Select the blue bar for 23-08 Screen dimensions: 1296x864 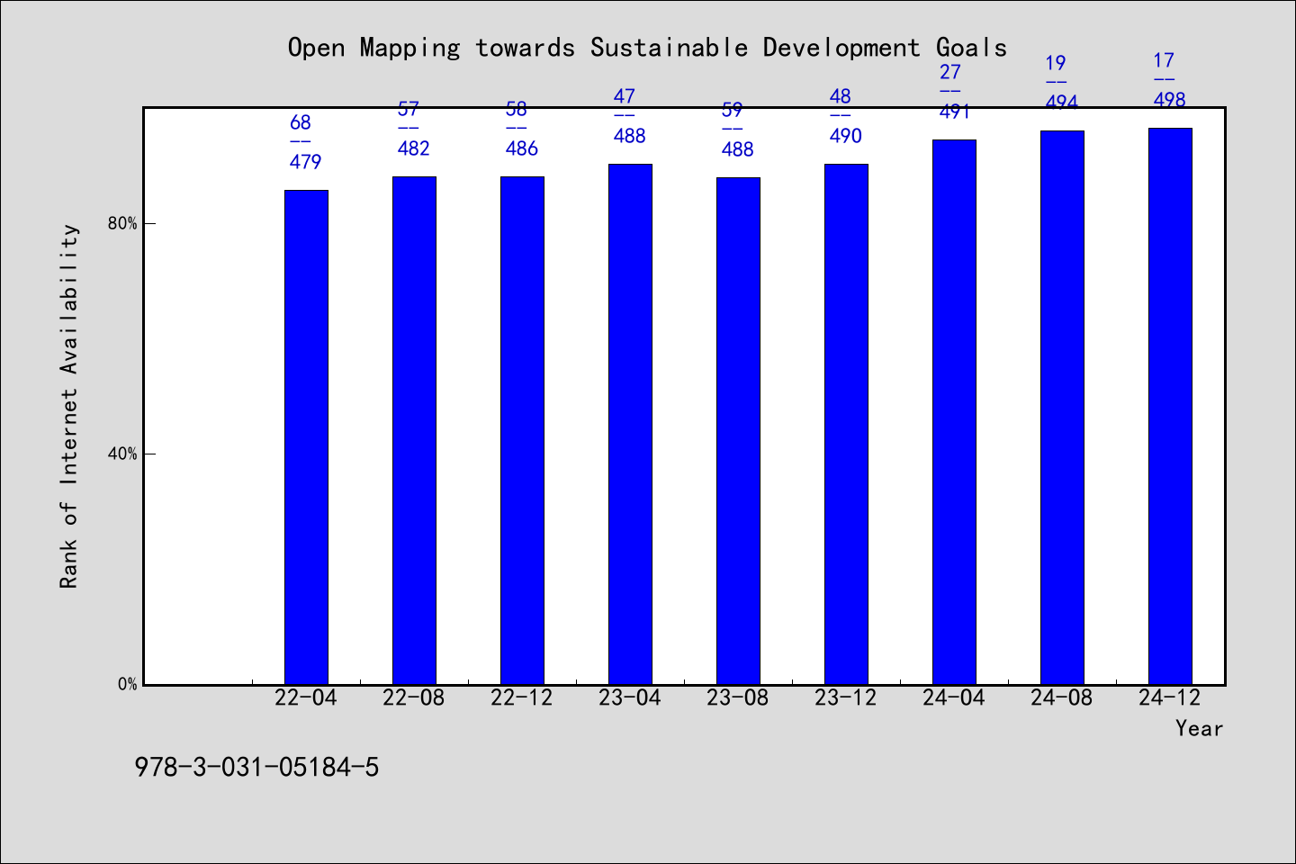tap(738, 431)
